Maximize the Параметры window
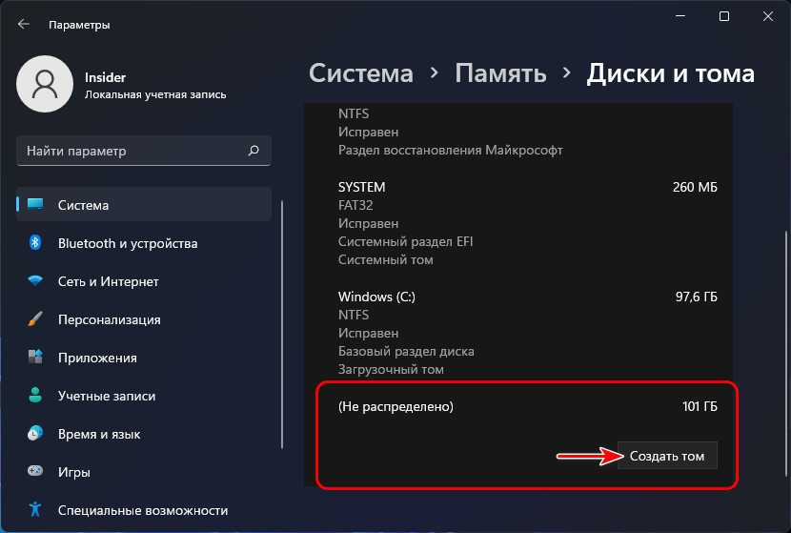Viewport: 791px width, 533px height. coord(724,16)
